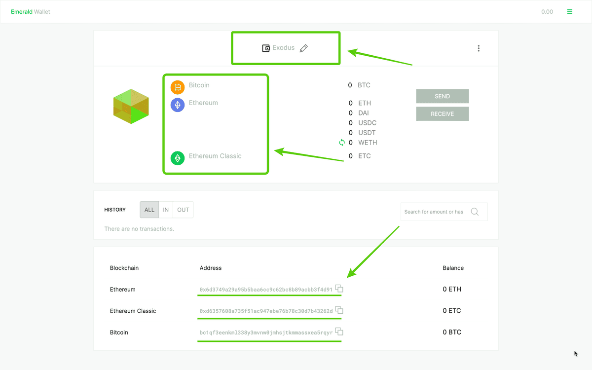Filter history by OUT transactions
Image resolution: width=592 pixels, height=370 pixels.
tap(183, 210)
